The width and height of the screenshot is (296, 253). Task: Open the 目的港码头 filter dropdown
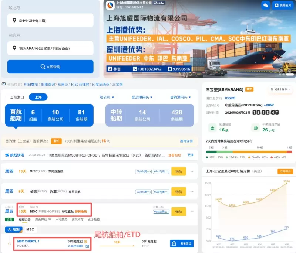181,97
